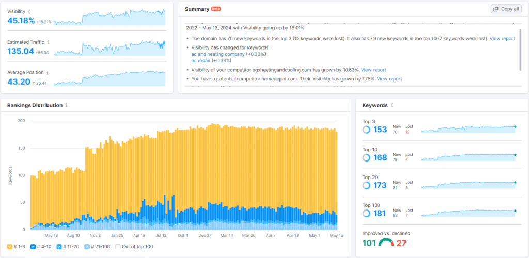The image size is (529, 258).
Task: Click the 43.20 average position value
Action: (19, 82)
